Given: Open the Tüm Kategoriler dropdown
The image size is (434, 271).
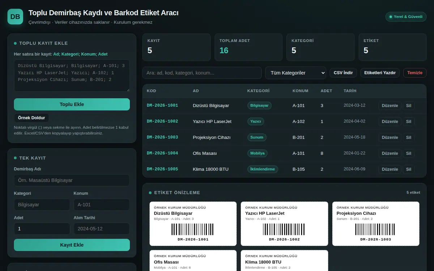Looking at the screenshot, I should click(295, 73).
